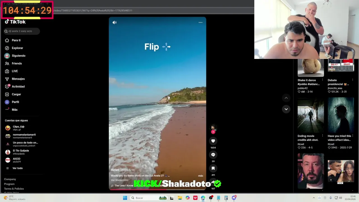The height and width of the screenshot is (202, 359).
Task: Go to the previous video with the up arrow
Action: 286,98
